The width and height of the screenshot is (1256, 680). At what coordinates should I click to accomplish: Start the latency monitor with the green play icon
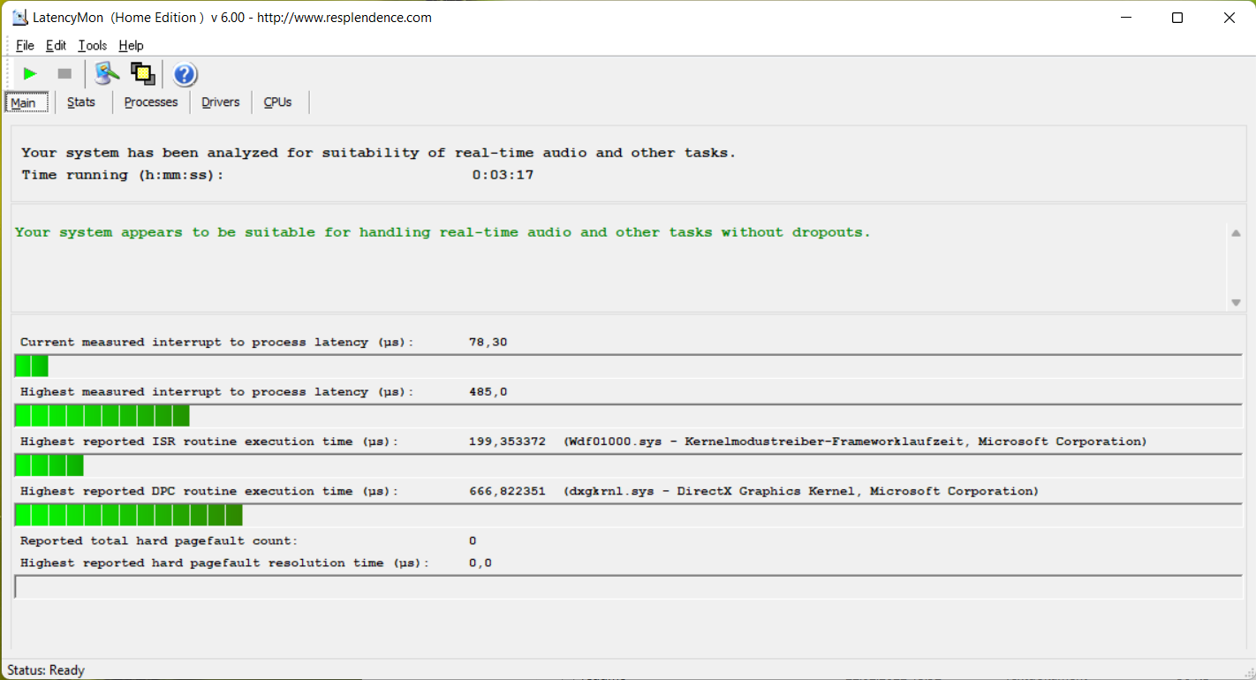tap(30, 74)
